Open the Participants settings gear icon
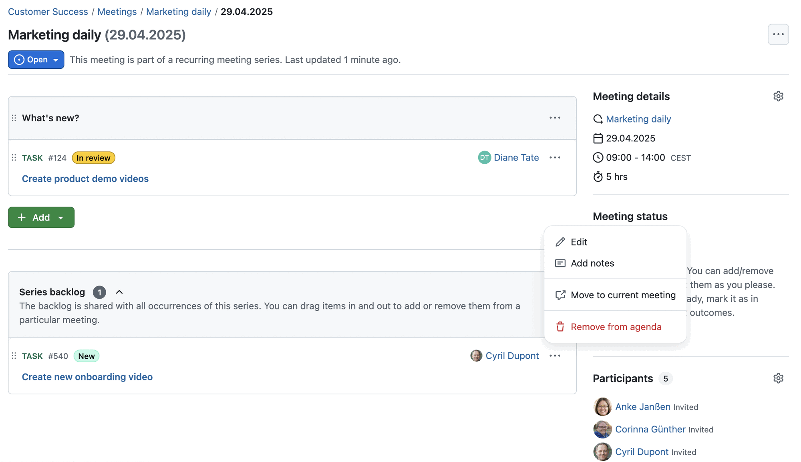801x462 pixels. (x=778, y=378)
